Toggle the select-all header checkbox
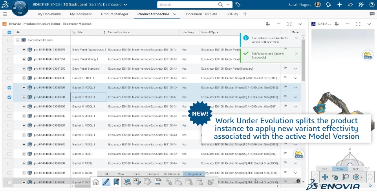Image resolution: width=377 pixels, height=192 pixels. [x=9, y=32]
